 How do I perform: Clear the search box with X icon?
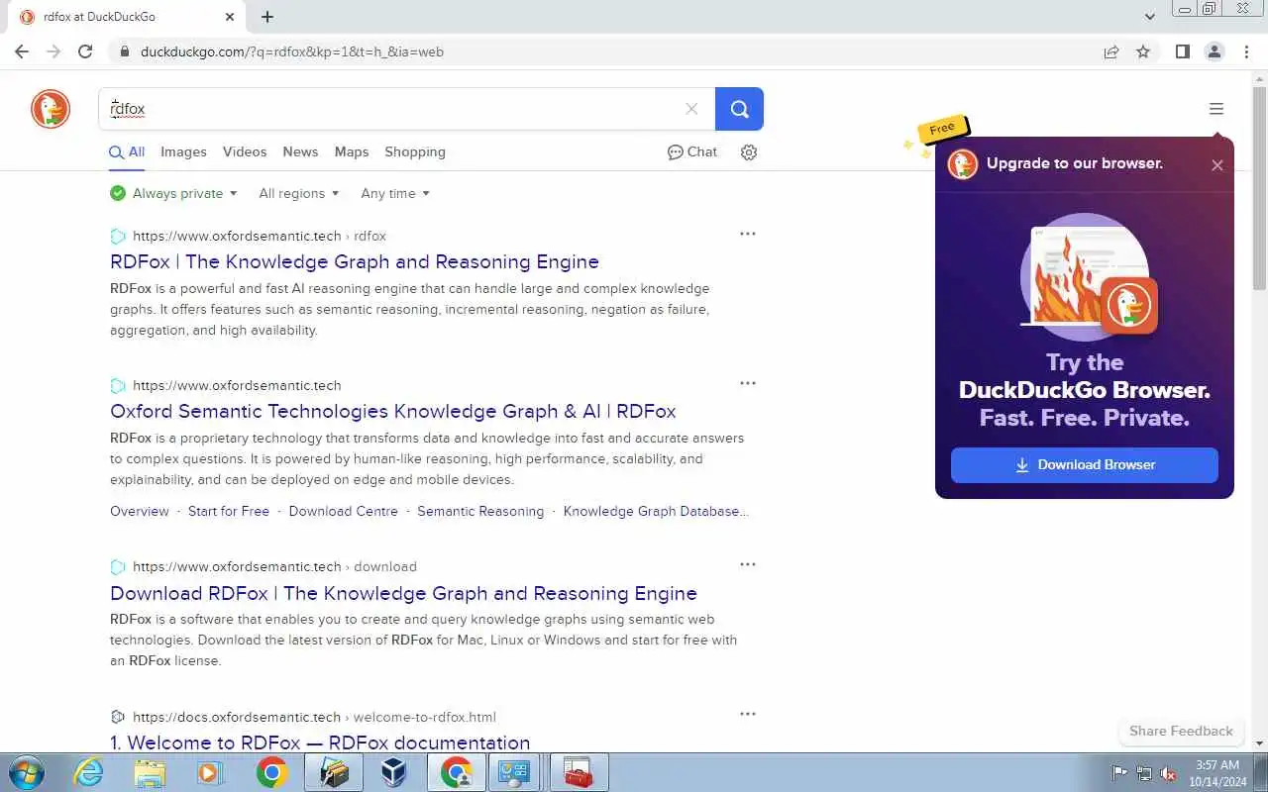click(691, 109)
